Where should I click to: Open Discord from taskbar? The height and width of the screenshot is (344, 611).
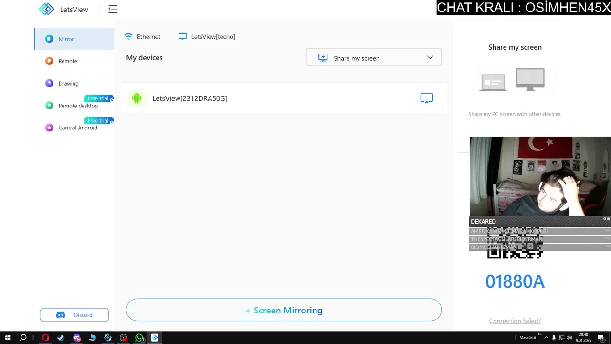point(77,338)
